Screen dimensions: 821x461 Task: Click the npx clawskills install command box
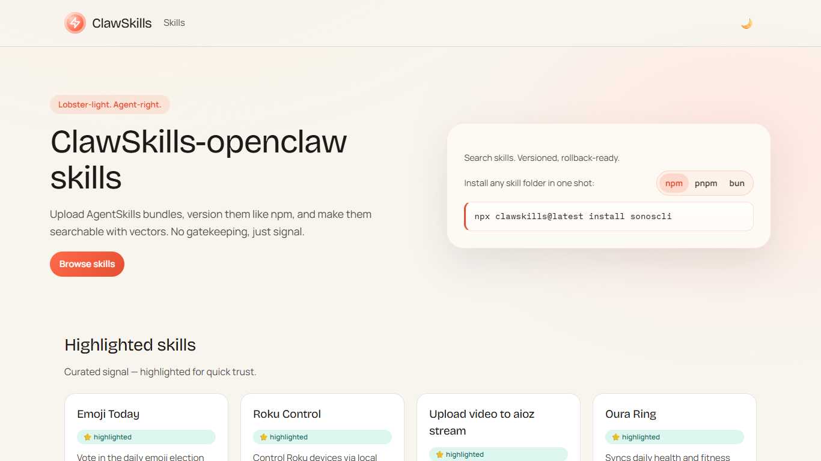608,216
